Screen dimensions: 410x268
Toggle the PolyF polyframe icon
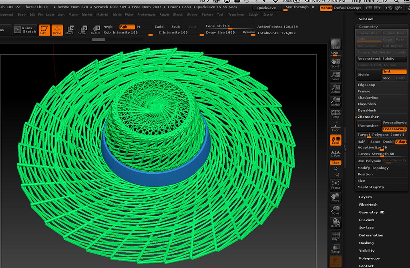[336, 236]
